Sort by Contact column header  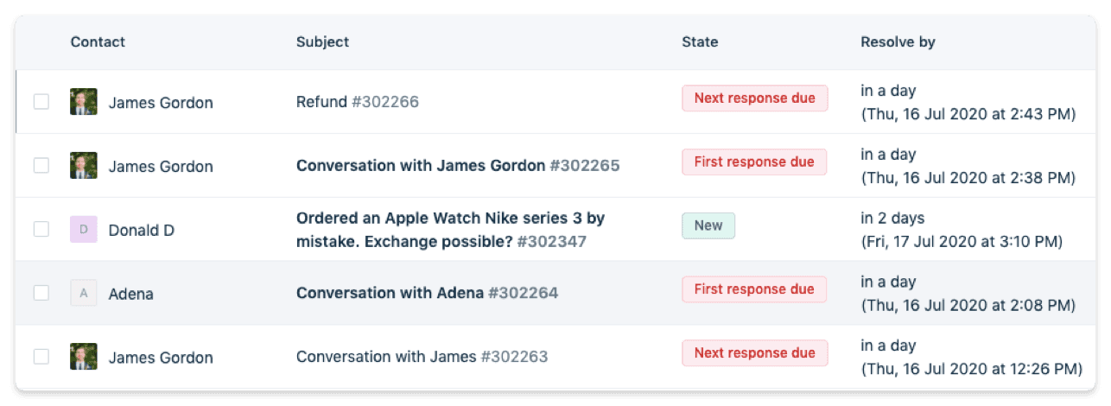click(98, 42)
